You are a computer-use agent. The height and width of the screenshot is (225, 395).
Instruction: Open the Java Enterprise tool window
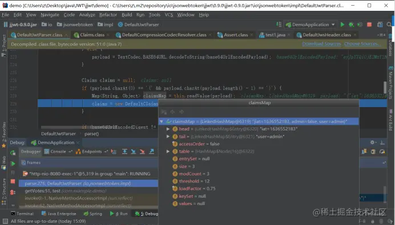(x=58, y=214)
